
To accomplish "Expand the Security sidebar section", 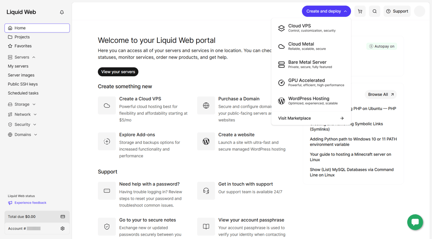I will pyautogui.click(x=35, y=125).
